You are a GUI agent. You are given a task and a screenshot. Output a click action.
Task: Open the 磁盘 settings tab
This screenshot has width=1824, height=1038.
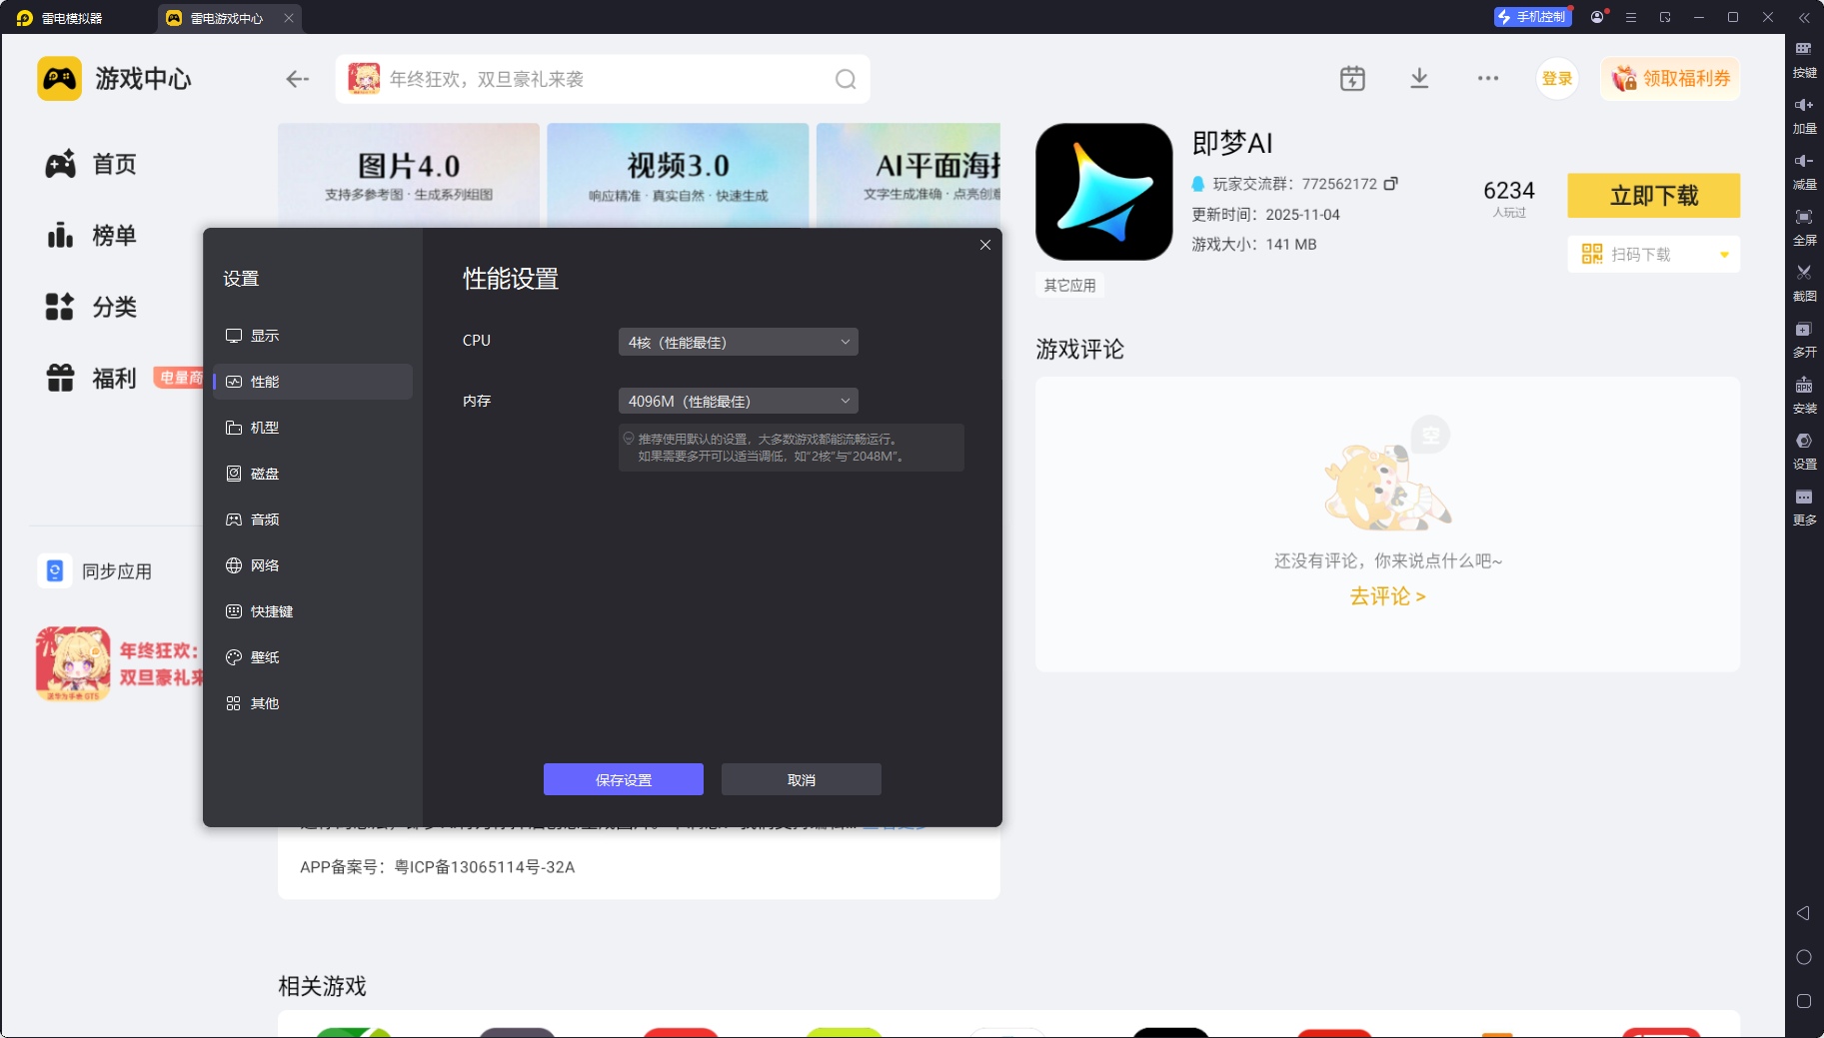pos(313,474)
